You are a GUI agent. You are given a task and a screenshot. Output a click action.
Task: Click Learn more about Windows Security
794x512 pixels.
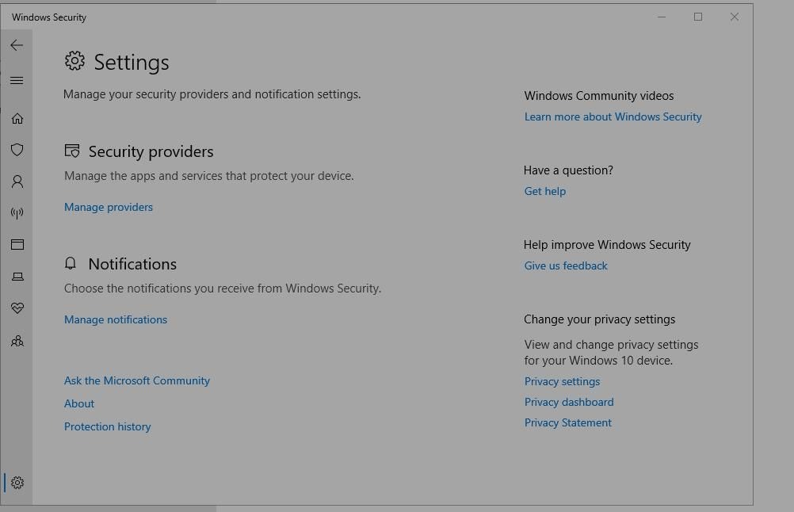pyautogui.click(x=613, y=117)
